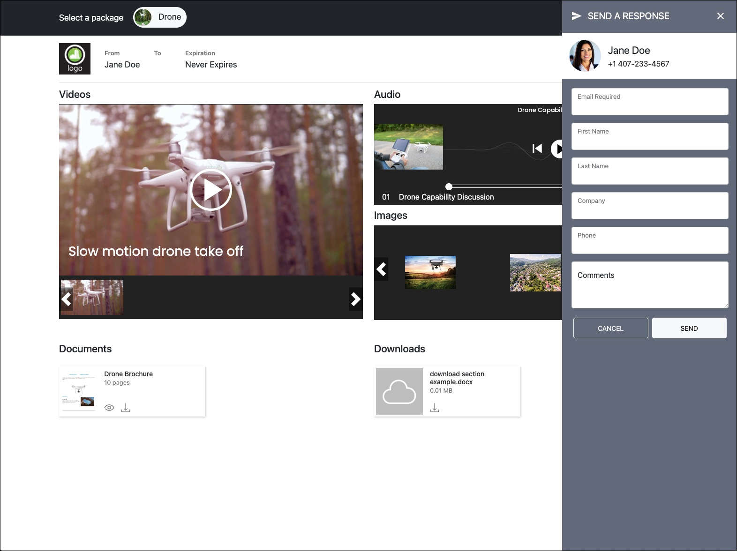The width and height of the screenshot is (737, 551).
Task: Close the Send a Response panel
Action: tap(720, 16)
